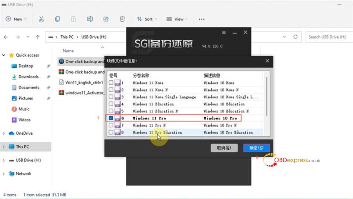Screen dimensions: 353x199
Task: Open Downloads in Quick access
Action: pyautogui.click(x=28, y=77)
